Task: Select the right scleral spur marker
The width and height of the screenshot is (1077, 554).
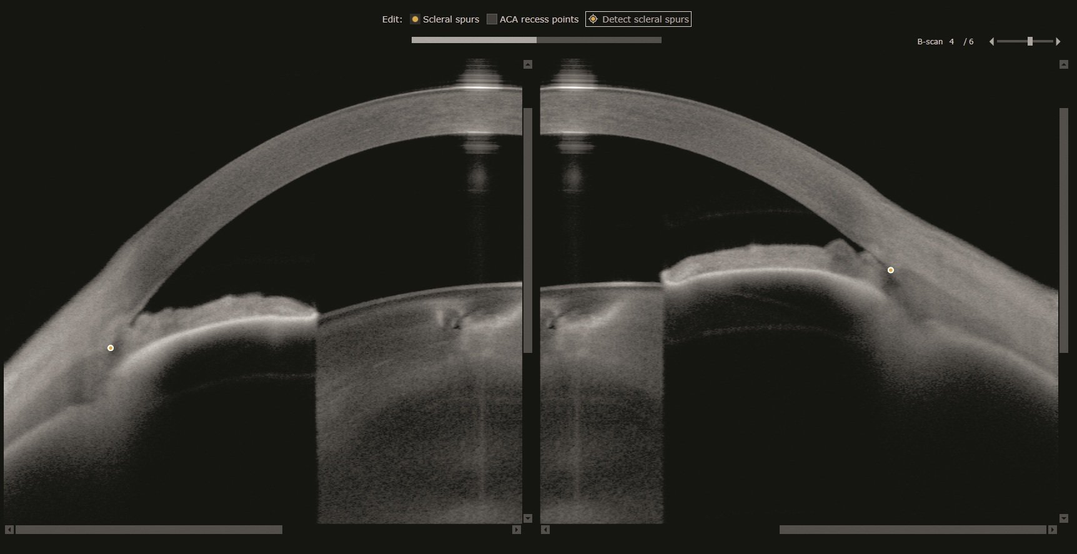Action: point(891,270)
